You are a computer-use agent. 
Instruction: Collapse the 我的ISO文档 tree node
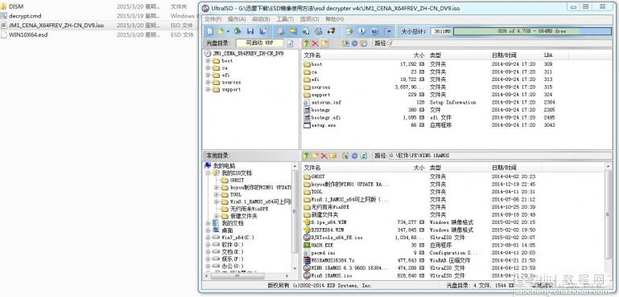pyautogui.click(x=208, y=173)
